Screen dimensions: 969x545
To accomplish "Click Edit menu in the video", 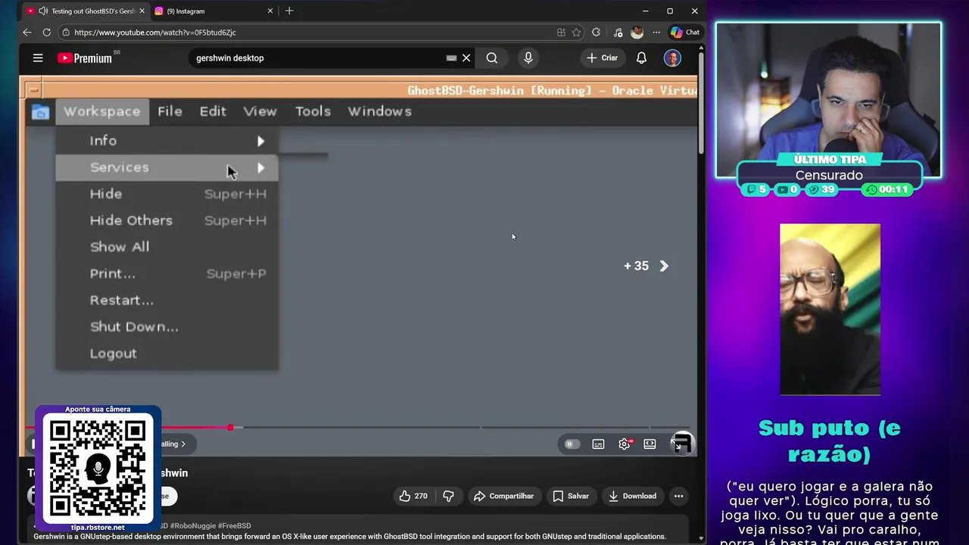I will [x=213, y=111].
